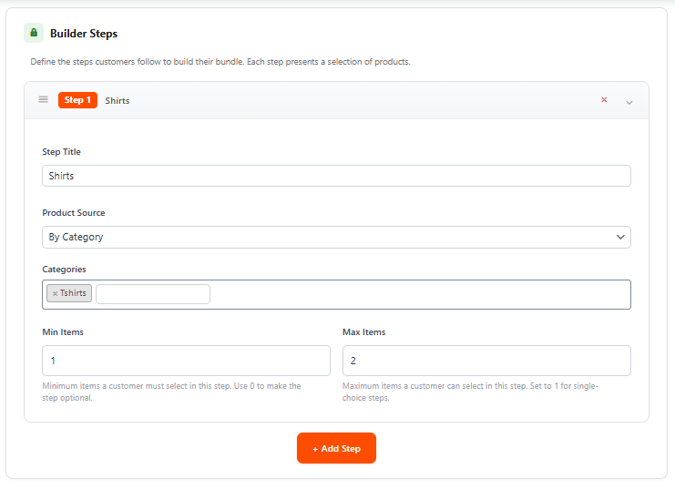Click the Step Title label
Screen dimensions: 675x489
61,152
